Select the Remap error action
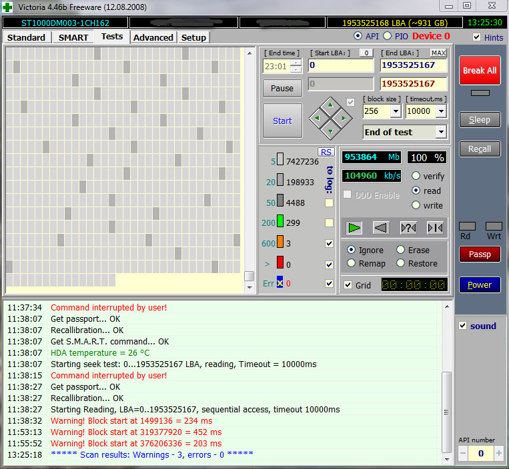Viewport: 509px width, 469px height. tap(351, 263)
